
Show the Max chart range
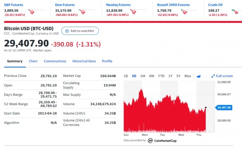[187, 76]
